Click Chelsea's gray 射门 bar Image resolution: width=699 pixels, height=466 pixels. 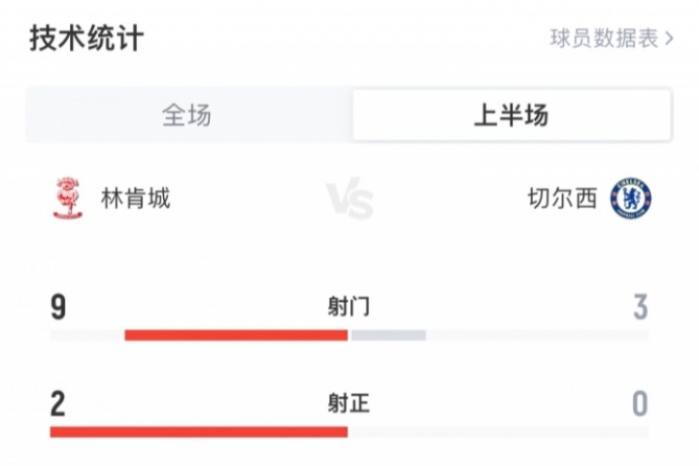[388, 335]
